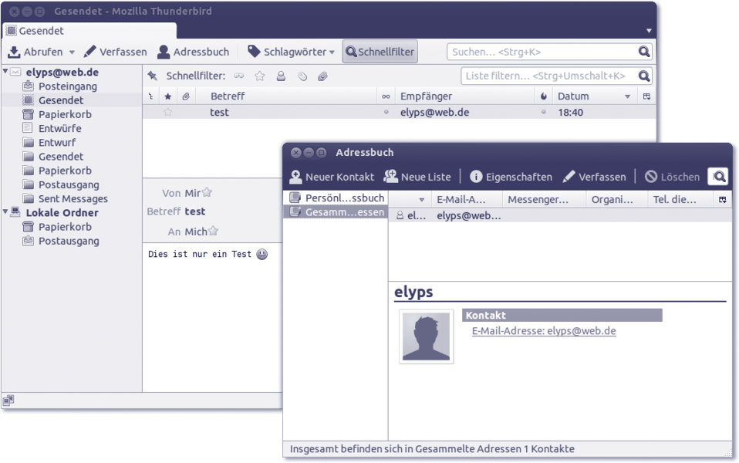The width and height of the screenshot is (739, 463).
Task: Filter by attachment paperclip in Schnellfilter bar
Action: pyautogui.click(x=323, y=76)
